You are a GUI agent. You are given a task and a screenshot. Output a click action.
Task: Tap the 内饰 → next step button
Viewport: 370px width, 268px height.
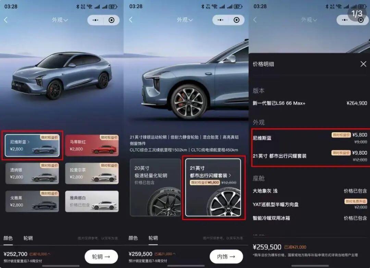pyautogui.click(x=226, y=256)
